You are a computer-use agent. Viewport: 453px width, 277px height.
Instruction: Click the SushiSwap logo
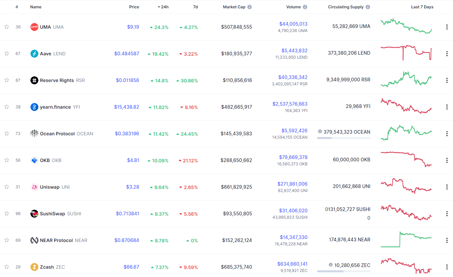pos(34,214)
